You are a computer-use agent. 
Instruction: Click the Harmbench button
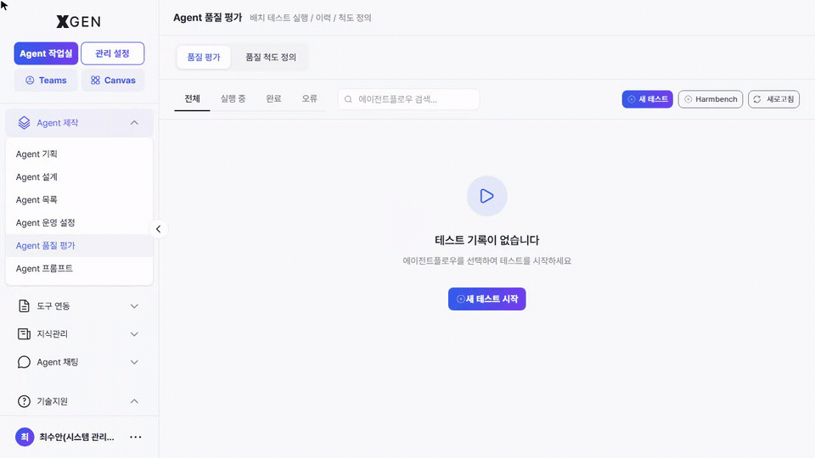(x=711, y=99)
